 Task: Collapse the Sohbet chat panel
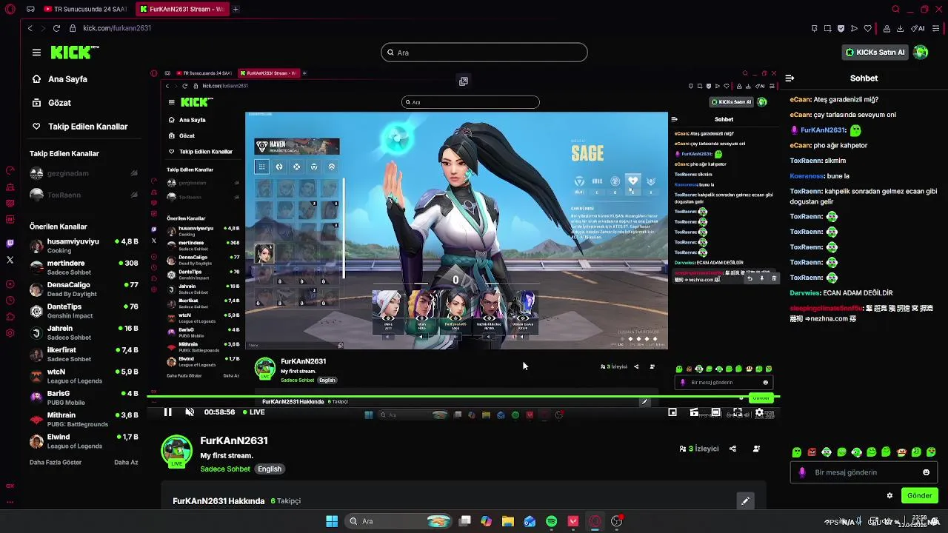coord(790,78)
